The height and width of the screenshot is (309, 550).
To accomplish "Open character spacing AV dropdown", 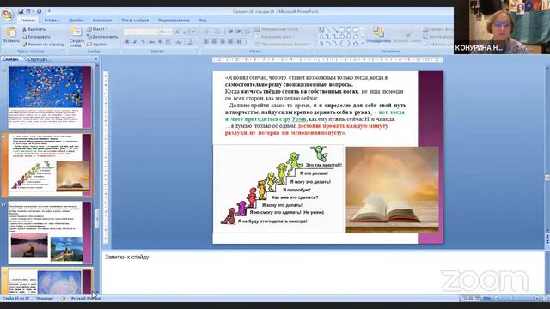I will [168, 42].
